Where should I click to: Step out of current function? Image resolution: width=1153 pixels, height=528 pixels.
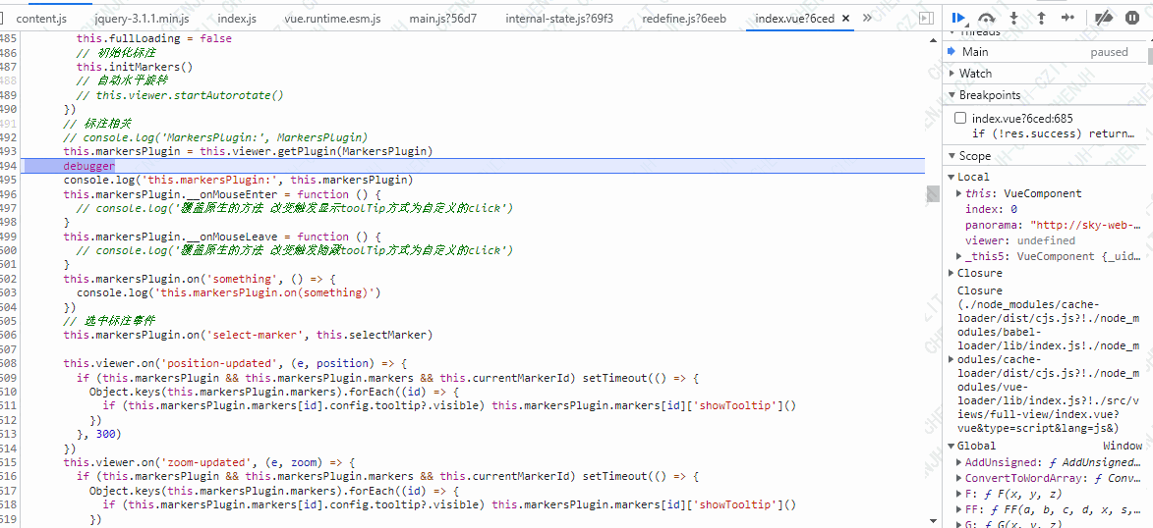[x=1041, y=18]
